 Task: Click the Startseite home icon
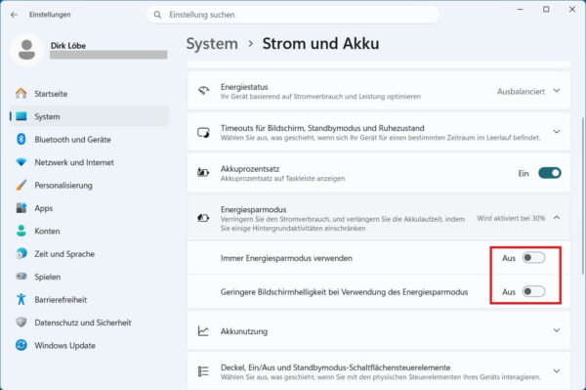click(21, 94)
